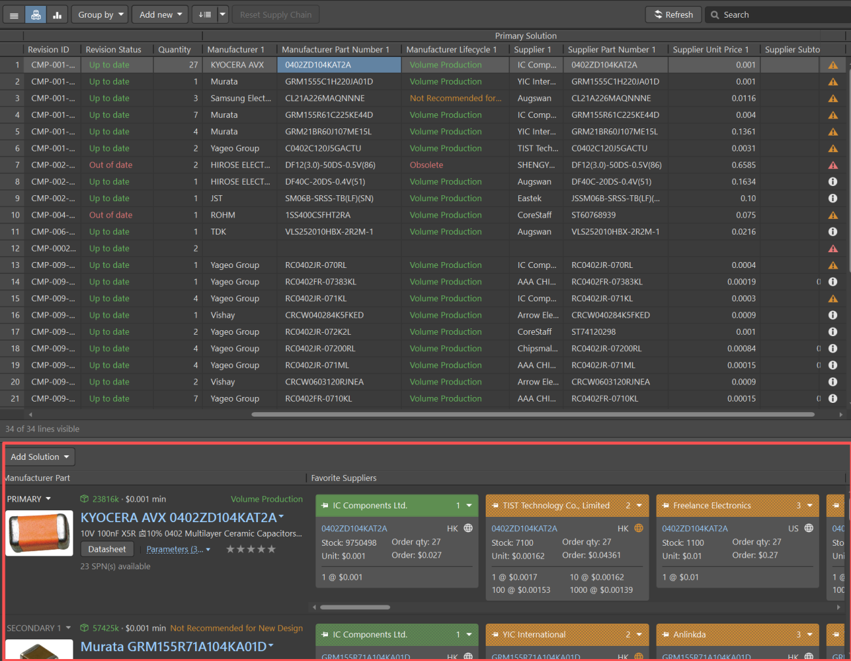Open the Add Solution dropdown

(x=40, y=457)
